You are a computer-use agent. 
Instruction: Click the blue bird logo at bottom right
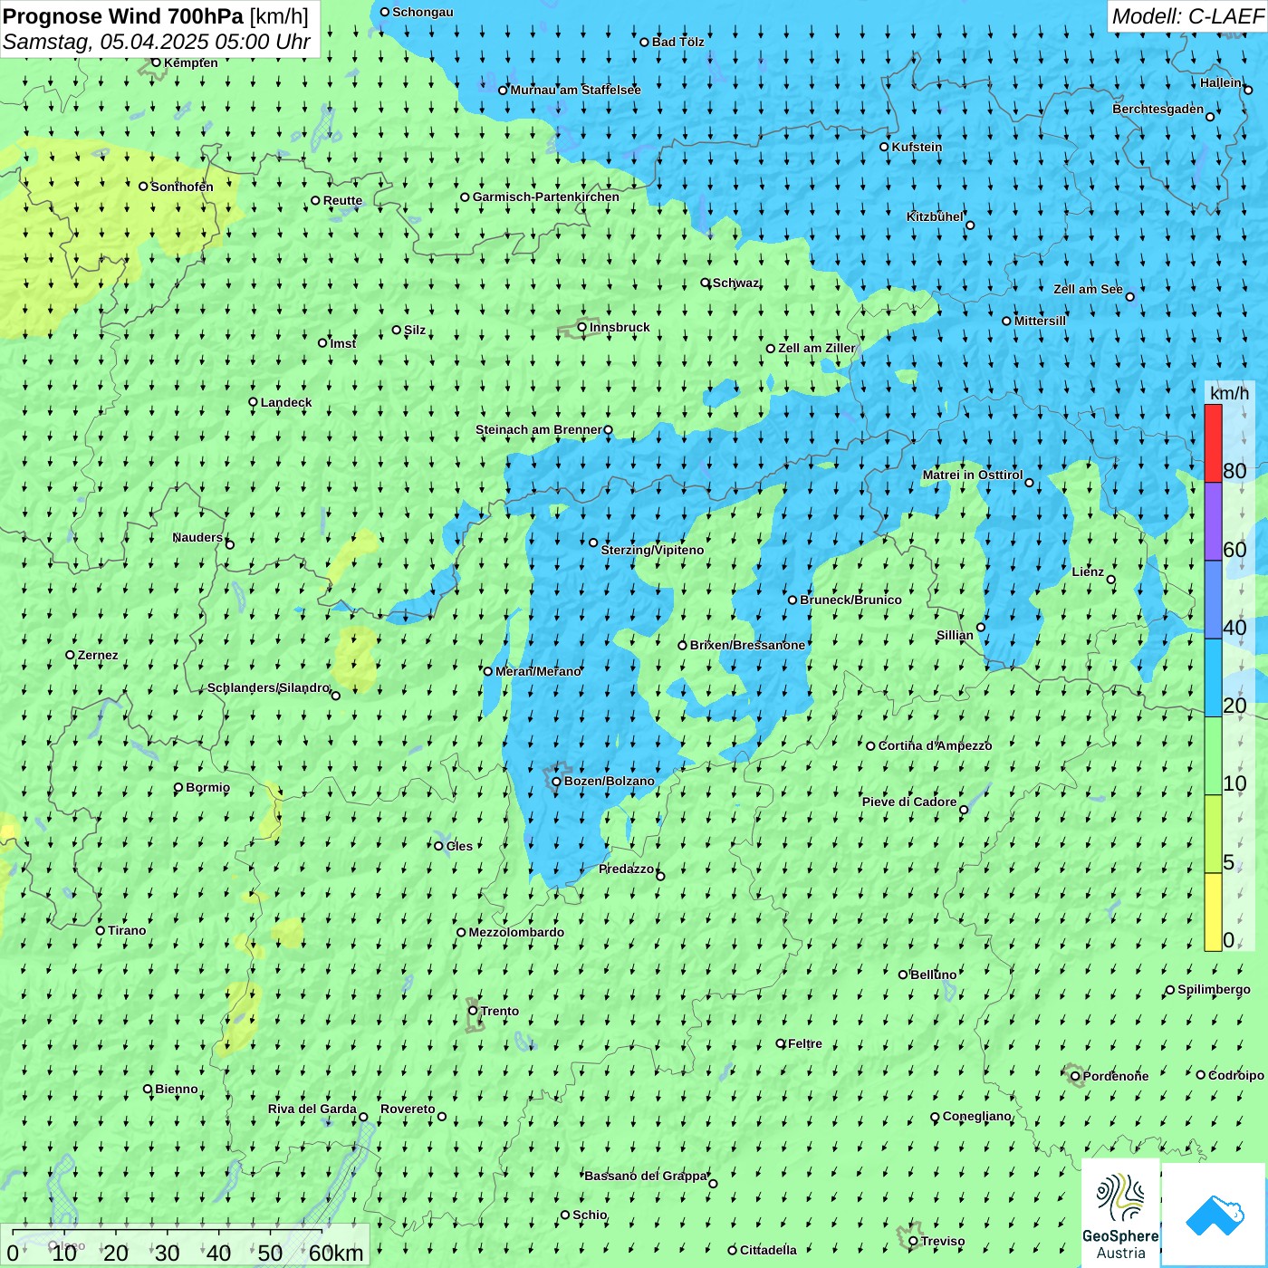click(x=1215, y=1214)
